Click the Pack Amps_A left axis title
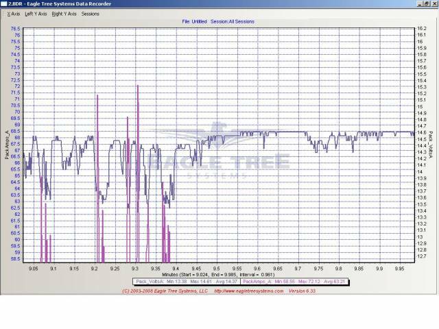The image size is (439, 329). click(7, 145)
